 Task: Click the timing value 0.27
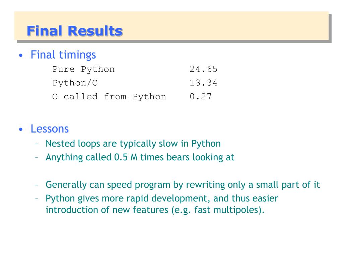point(201,97)
